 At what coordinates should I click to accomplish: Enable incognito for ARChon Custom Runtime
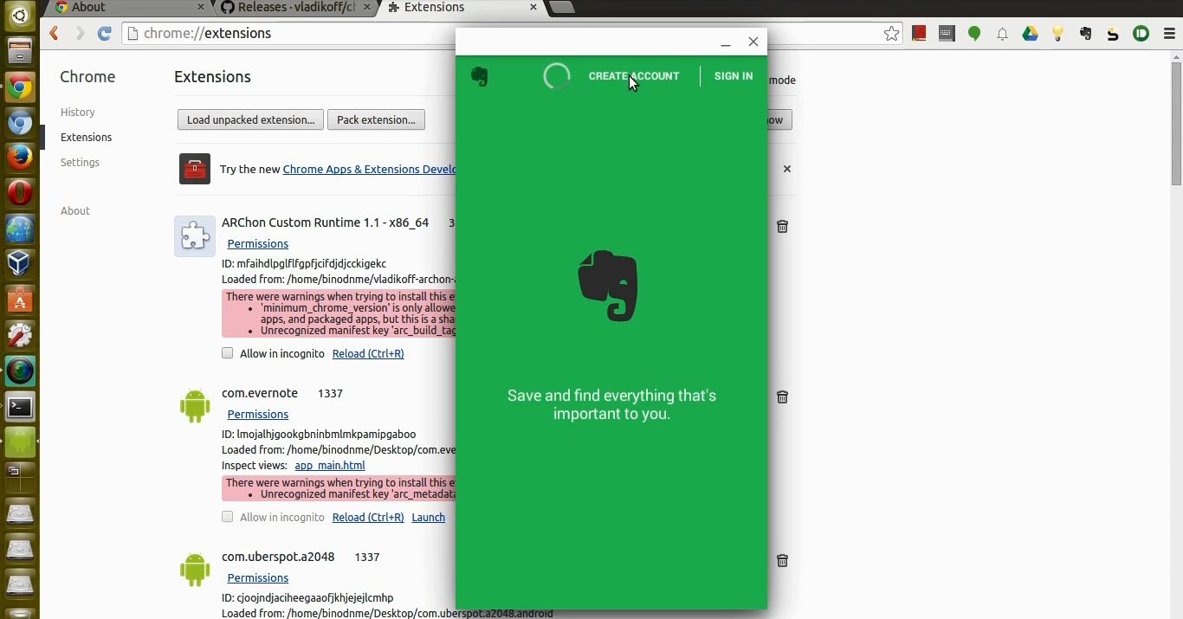click(228, 353)
